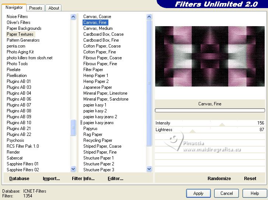Select Oliver's Filters category
Image resolution: width=268 pixels, height=200 pixels.
pyautogui.click(x=18, y=22)
